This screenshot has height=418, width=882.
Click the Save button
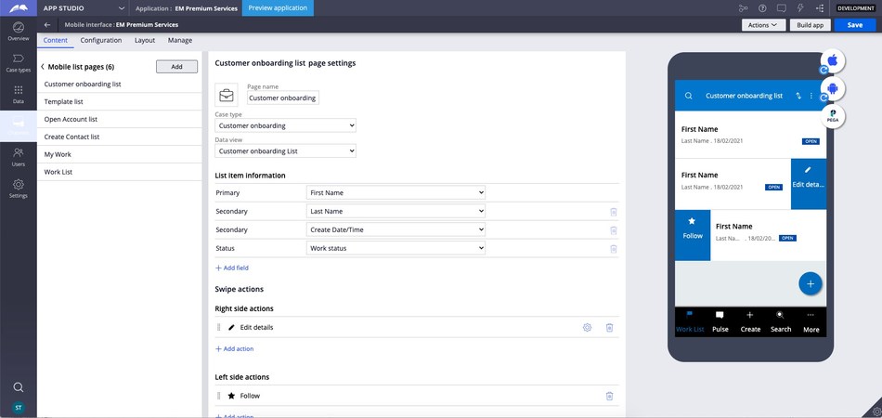point(854,25)
